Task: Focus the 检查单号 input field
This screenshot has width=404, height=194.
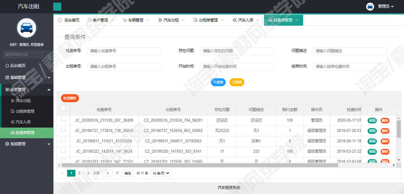Action: pyautogui.click(x=125, y=51)
